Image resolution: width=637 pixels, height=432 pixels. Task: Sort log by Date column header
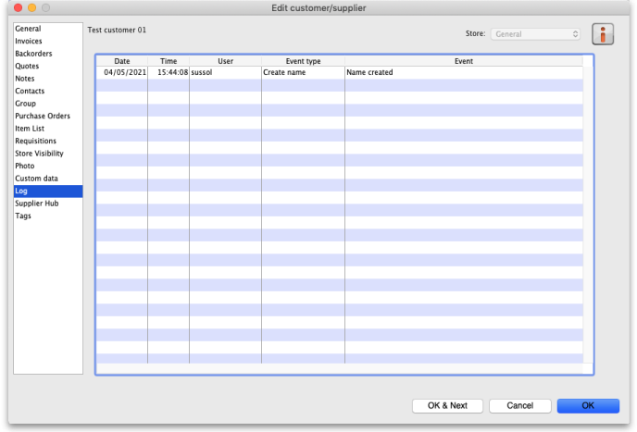122,61
